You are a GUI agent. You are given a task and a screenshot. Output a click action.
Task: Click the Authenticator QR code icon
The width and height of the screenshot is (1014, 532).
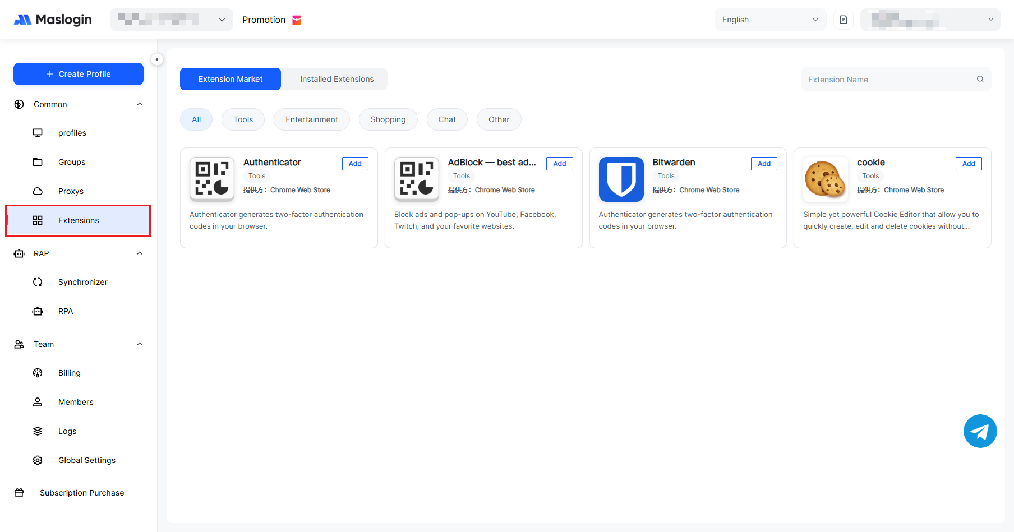212,179
